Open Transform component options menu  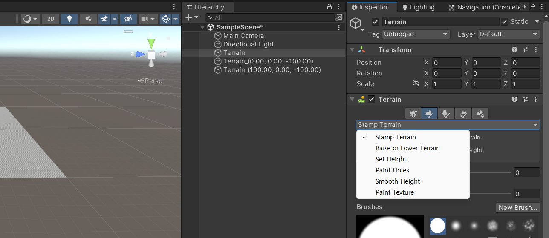coord(535,50)
